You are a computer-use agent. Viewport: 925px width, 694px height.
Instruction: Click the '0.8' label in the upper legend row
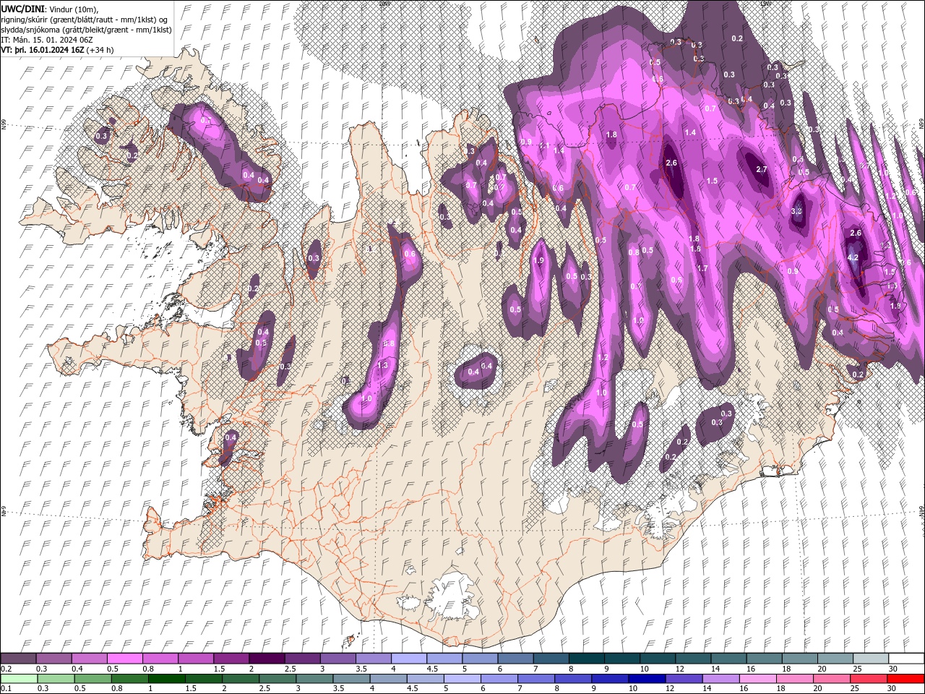click(x=148, y=669)
